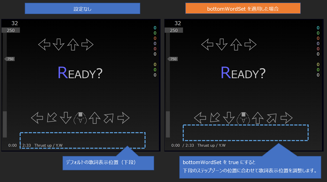Viewport: 327px width, 182px height.
Task: Click the 750 gauge marker in right panel
Action: pyautogui.click(x=173, y=59)
